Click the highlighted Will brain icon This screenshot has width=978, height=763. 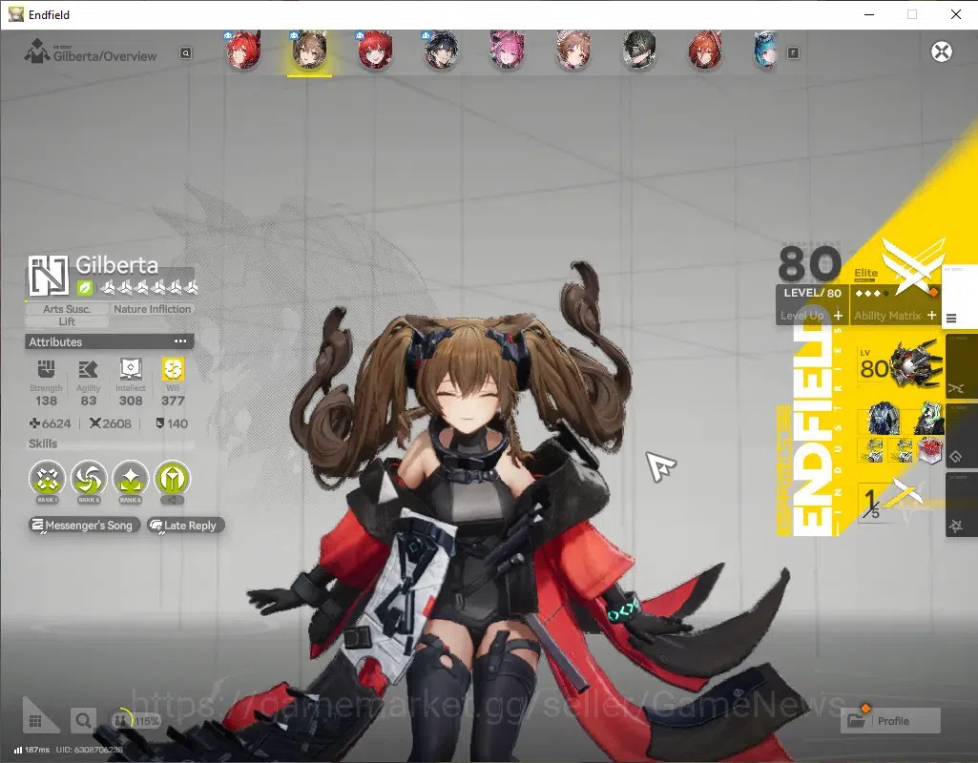click(x=173, y=369)
